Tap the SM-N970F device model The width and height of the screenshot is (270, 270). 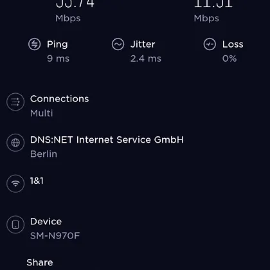pos(55,236)
